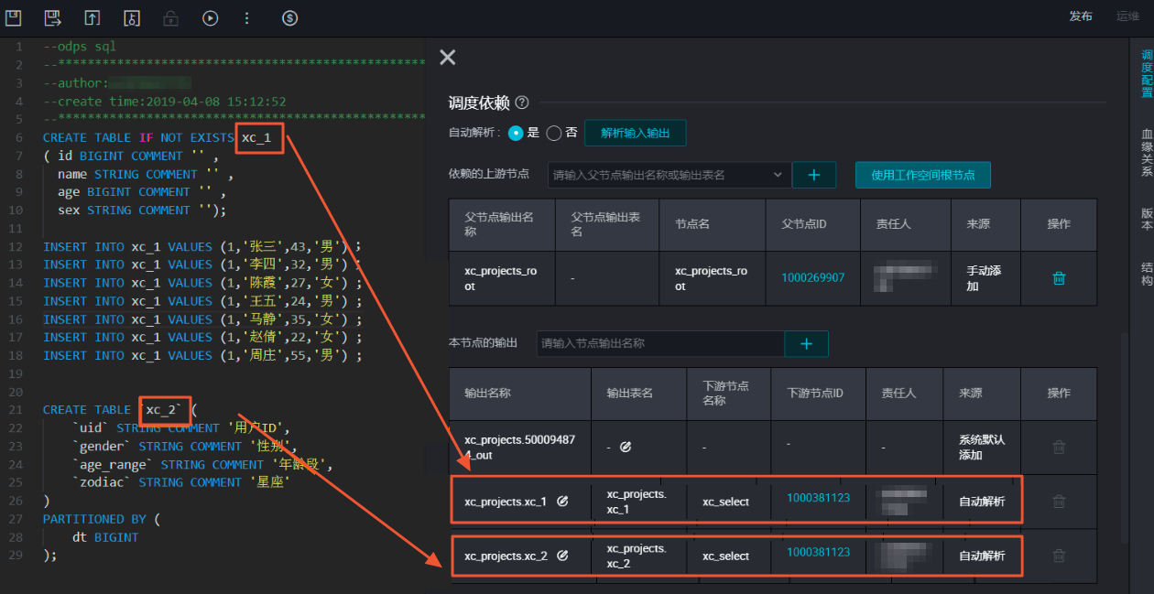Click line number 21 in editor
The image size is (1154, 594).
click(18, 409)
